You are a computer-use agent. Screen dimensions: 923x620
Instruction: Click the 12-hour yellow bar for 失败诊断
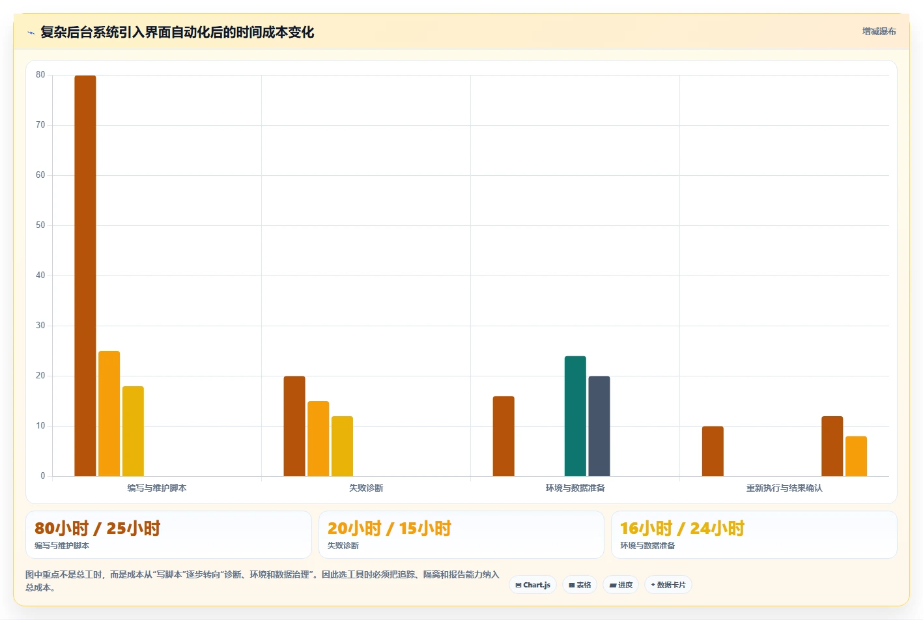point(342,446)
